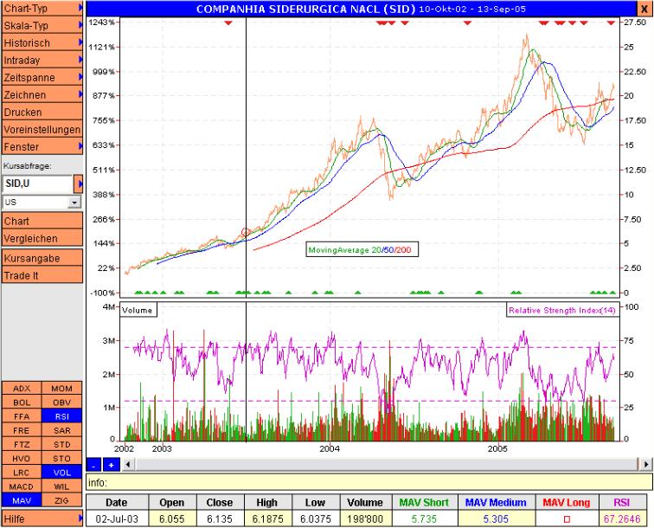The image size is (654, 528).
Task: Toggle the STO indicator
Action: [61, 458]
